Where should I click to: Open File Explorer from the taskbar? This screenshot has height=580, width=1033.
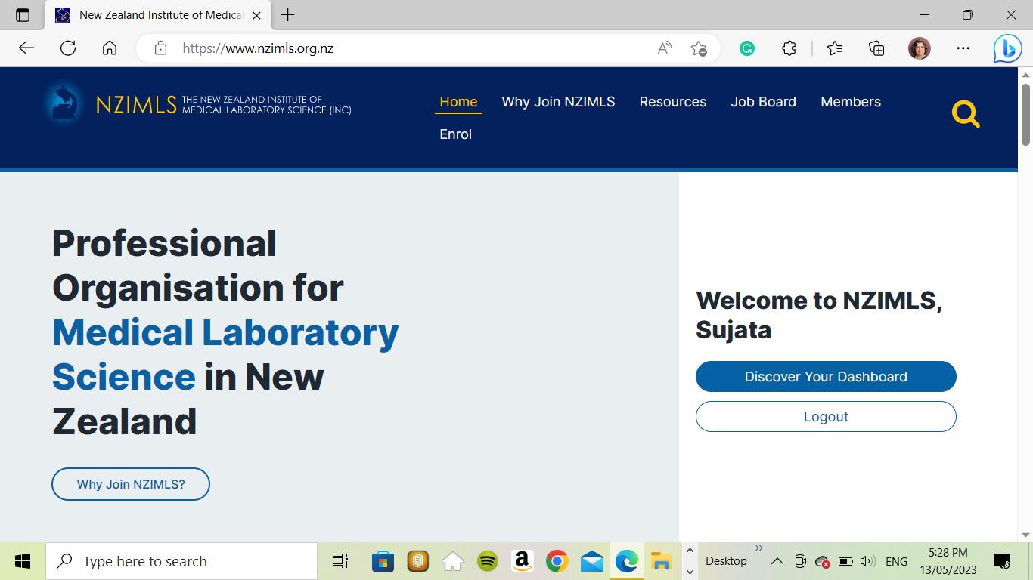point(662,561)
